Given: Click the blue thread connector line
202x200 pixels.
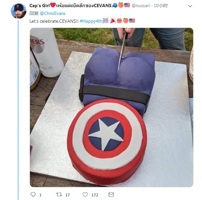Looking at the screenshot, I should click(x=18, y=110).
